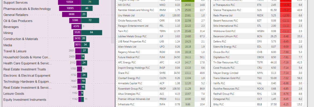The width and height of the screenshot is (314, 107).
Task: Click the Pharmaceuticals & Biotechnology label
Action: coord(27,9)
